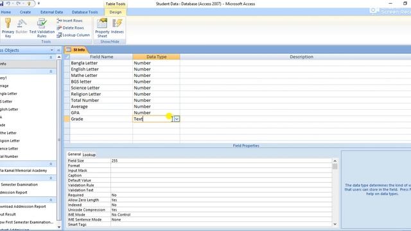Select the Grade field name

(101, 119)
